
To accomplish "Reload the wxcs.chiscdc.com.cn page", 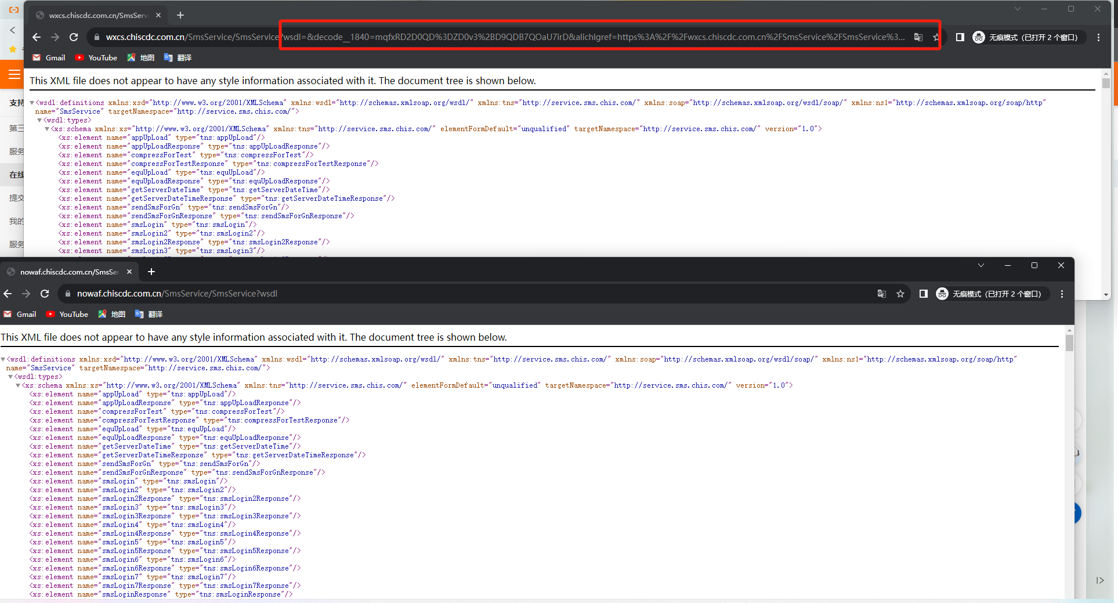I will [x=74, y=37].
